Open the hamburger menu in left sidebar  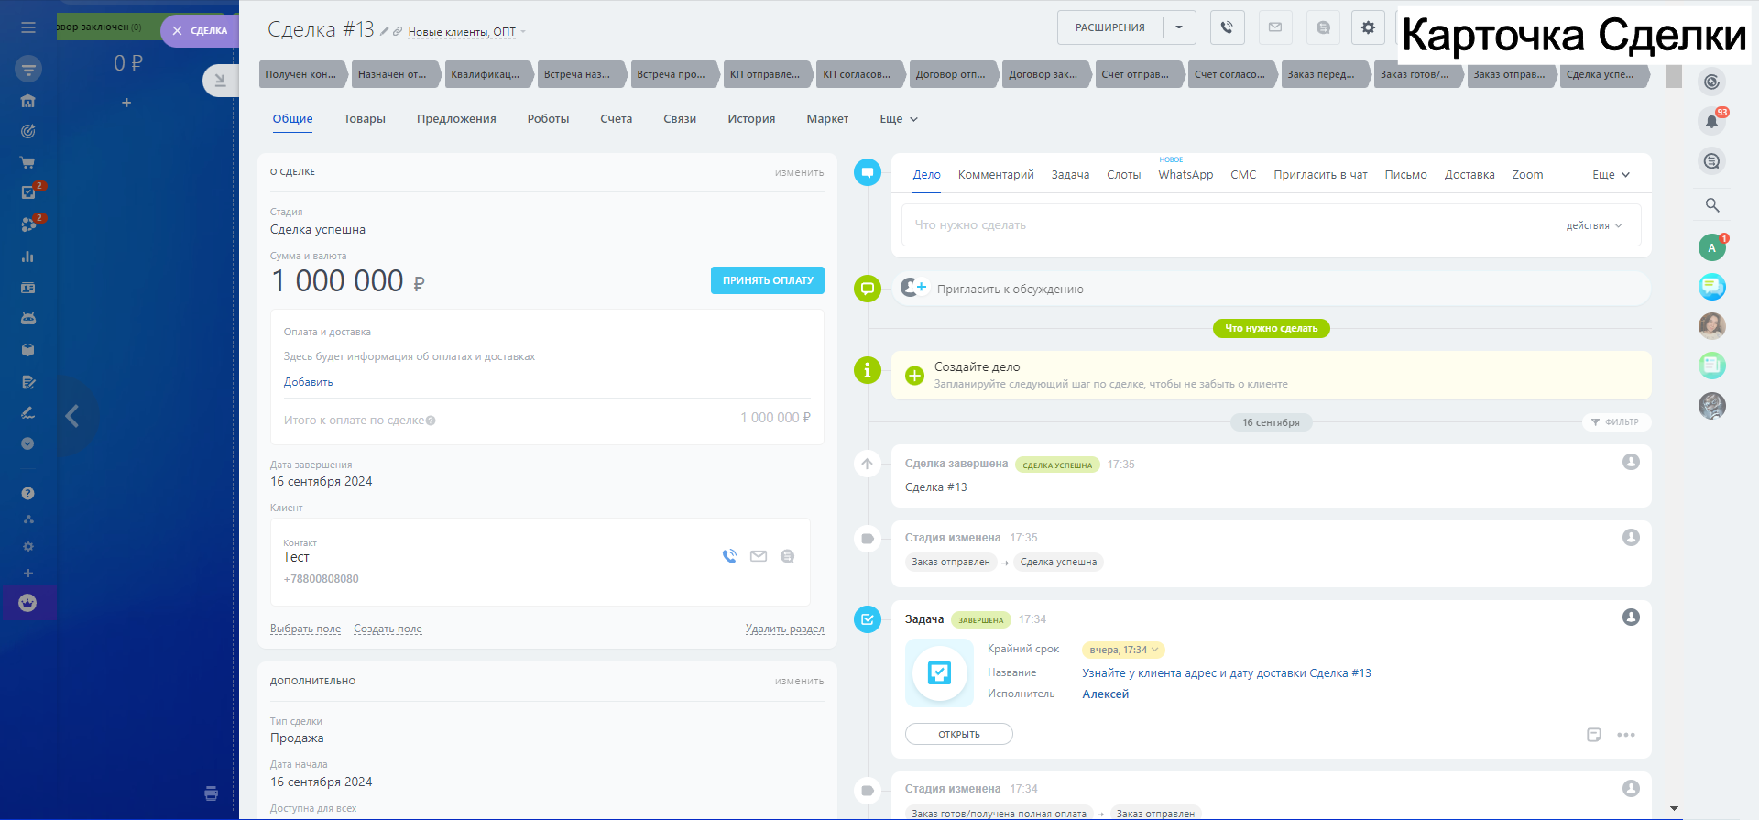tap(28, 27)
